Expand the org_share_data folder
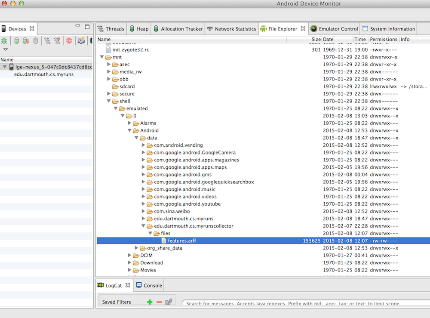Screen dimensions: 430x318 point(137,248)
